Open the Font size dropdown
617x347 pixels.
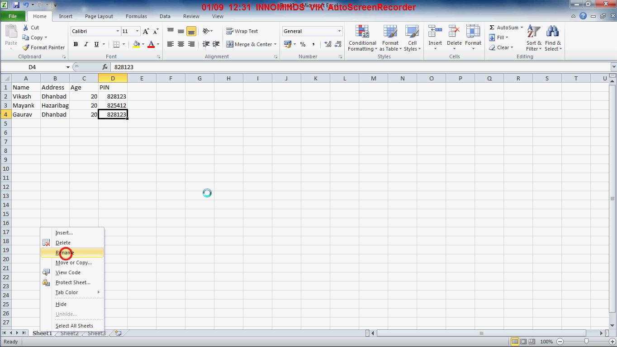pos(137,31)
